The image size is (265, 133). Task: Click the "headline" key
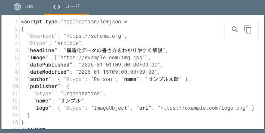coord(42,50)
